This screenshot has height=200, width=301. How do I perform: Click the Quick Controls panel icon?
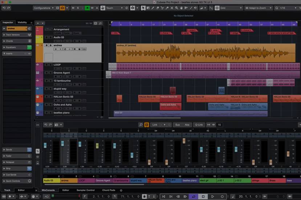[x=29, y=181]
